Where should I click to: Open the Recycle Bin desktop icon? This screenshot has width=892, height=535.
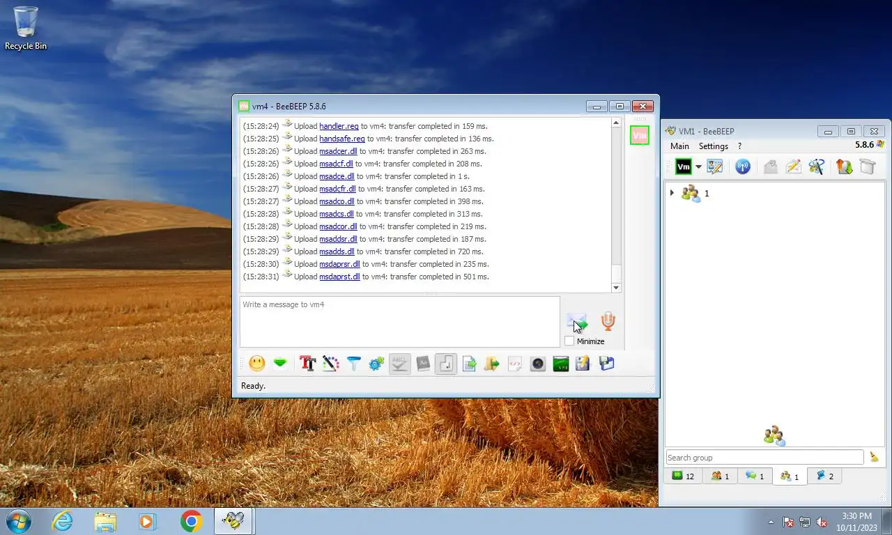(x=26, y=29)
